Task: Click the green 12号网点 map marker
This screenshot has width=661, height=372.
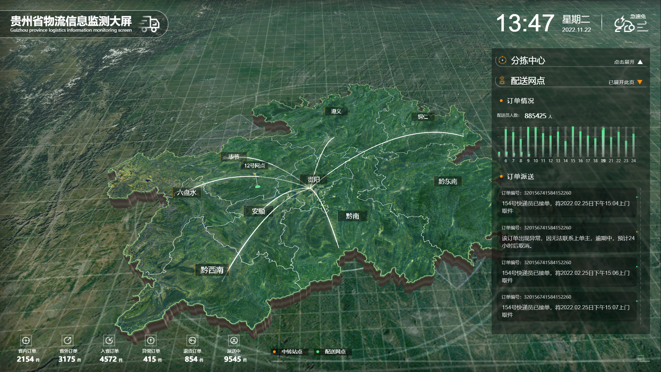Action: click(x=257, y=186)
